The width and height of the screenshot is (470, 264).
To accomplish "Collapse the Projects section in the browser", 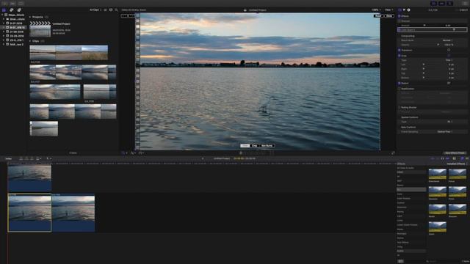I will point(30,17).
